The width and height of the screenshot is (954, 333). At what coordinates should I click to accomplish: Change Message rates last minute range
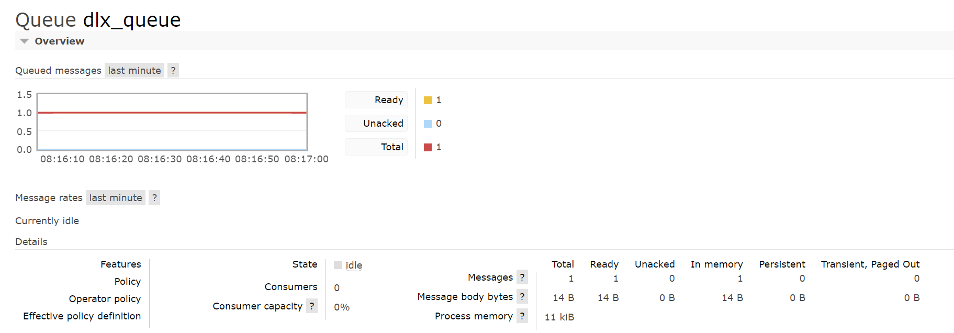coord(116,197)
